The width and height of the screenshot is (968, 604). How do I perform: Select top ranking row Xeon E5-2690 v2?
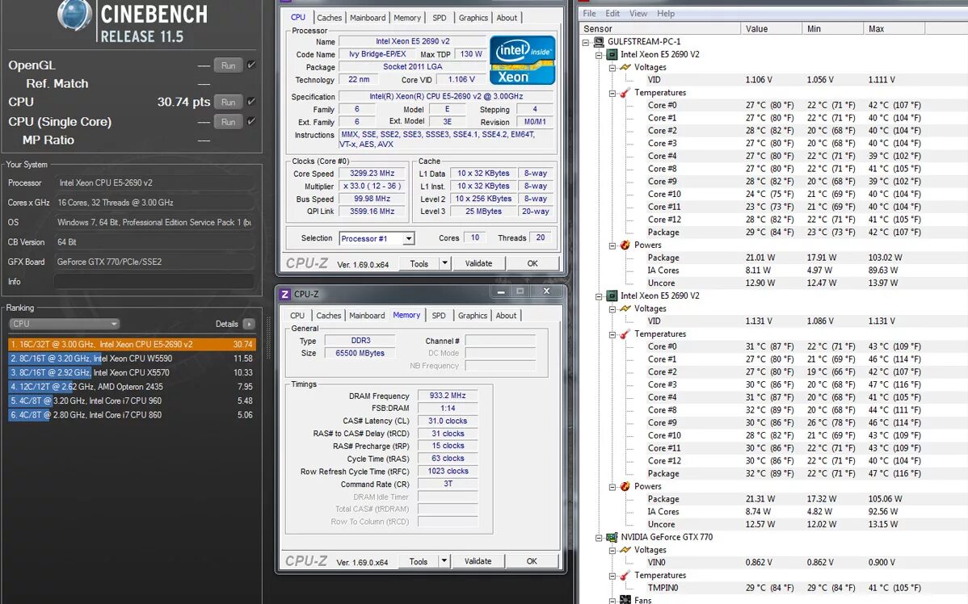click(132, 344)
